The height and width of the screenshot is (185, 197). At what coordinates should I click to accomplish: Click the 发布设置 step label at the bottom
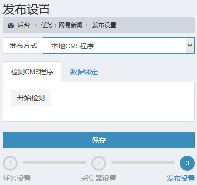181,179
